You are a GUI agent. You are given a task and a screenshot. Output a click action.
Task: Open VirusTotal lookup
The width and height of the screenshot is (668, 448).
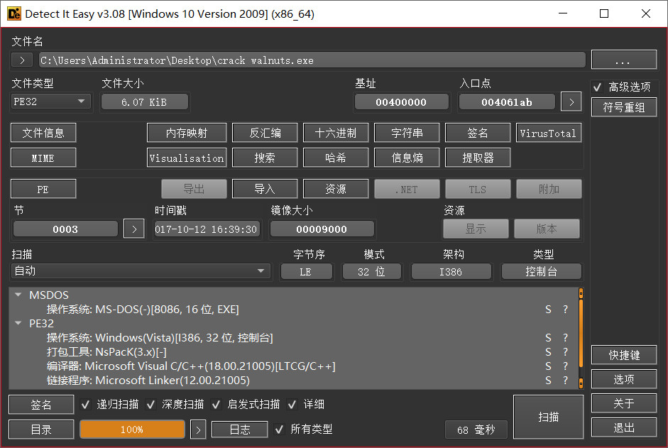[x=549, y=133]
